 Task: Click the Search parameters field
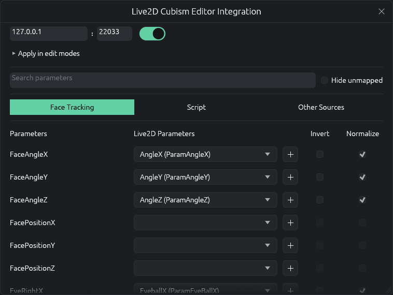point(163,80)
